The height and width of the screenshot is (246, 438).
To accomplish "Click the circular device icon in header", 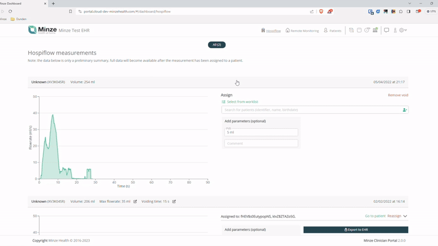I will click(x=367, y=30).
